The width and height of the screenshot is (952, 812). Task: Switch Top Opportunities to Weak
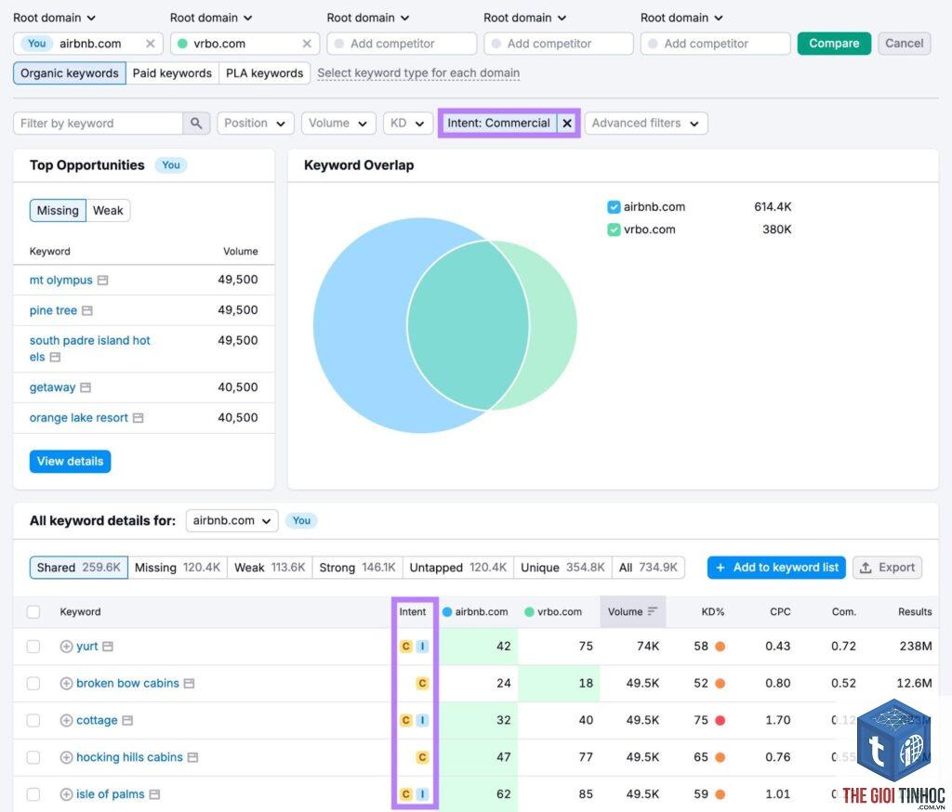coord(108,211)
